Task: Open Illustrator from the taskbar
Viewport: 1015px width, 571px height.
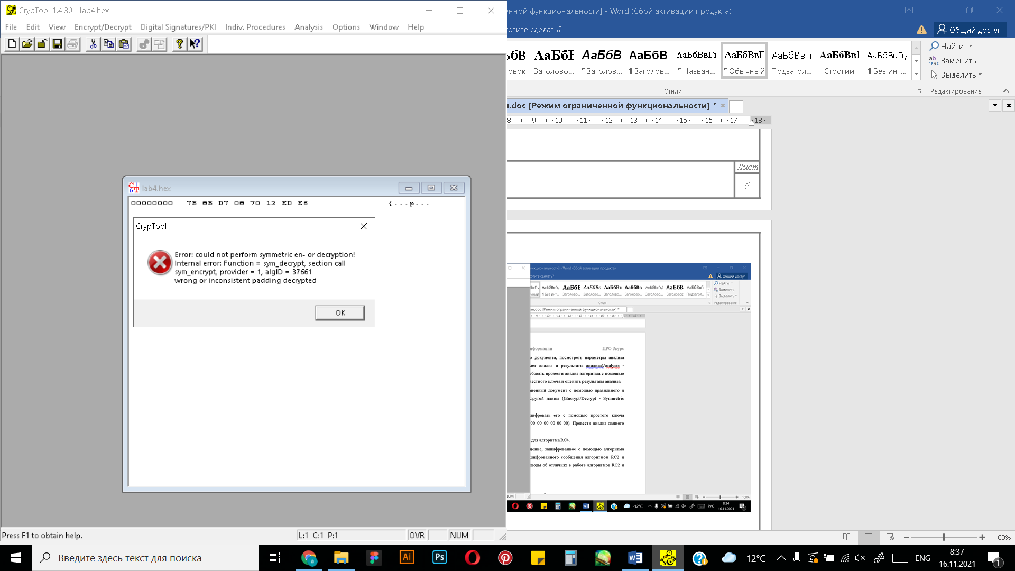Action: click(407, 558)
